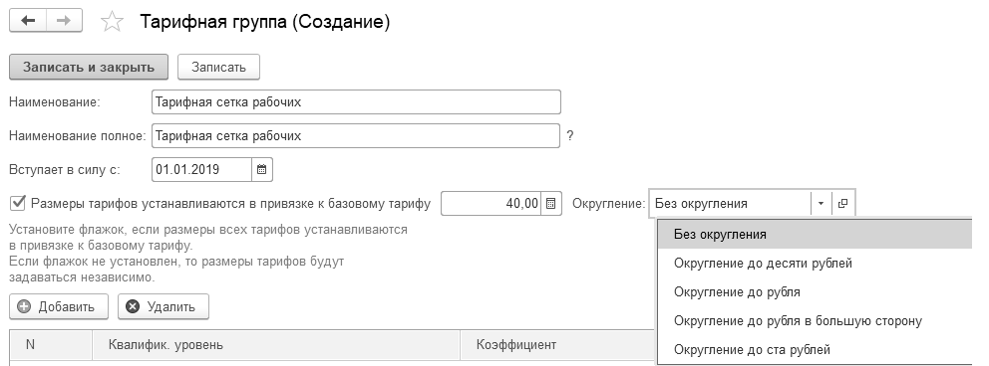Open calculator icon next to base tariff
This screenshot has width=989, height=366.
(551, 204)
